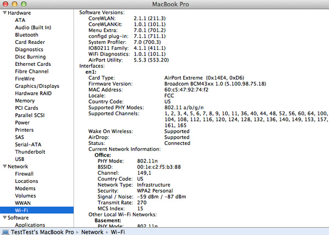
Task: Click the green zoom window button
Action: click(24, 4)
